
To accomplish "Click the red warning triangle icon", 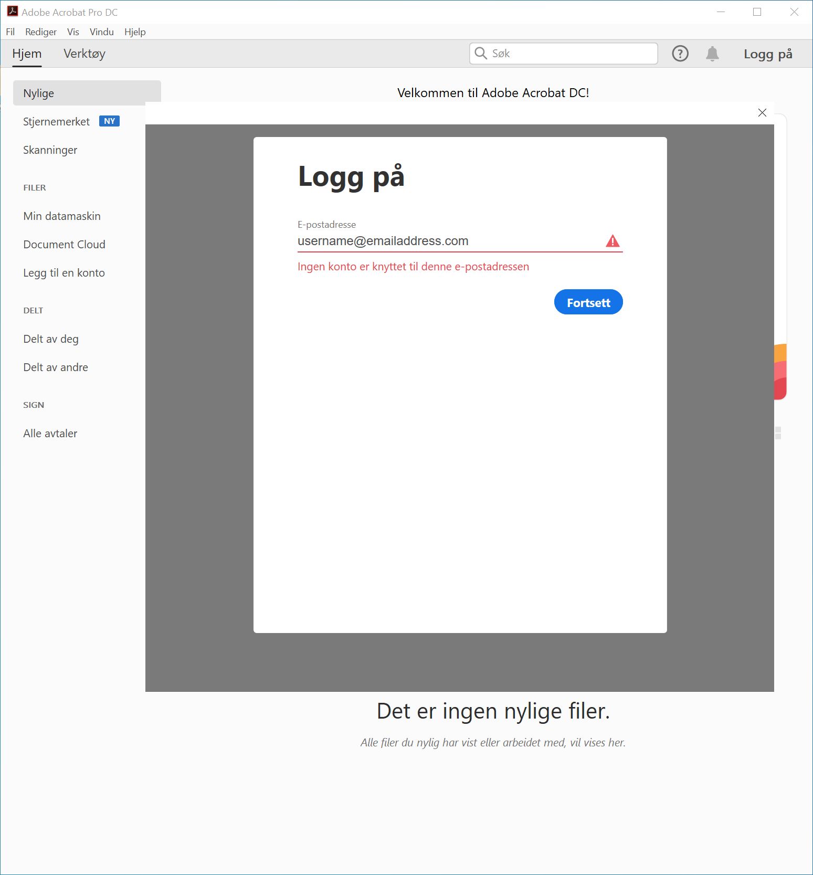I will 613,241.
